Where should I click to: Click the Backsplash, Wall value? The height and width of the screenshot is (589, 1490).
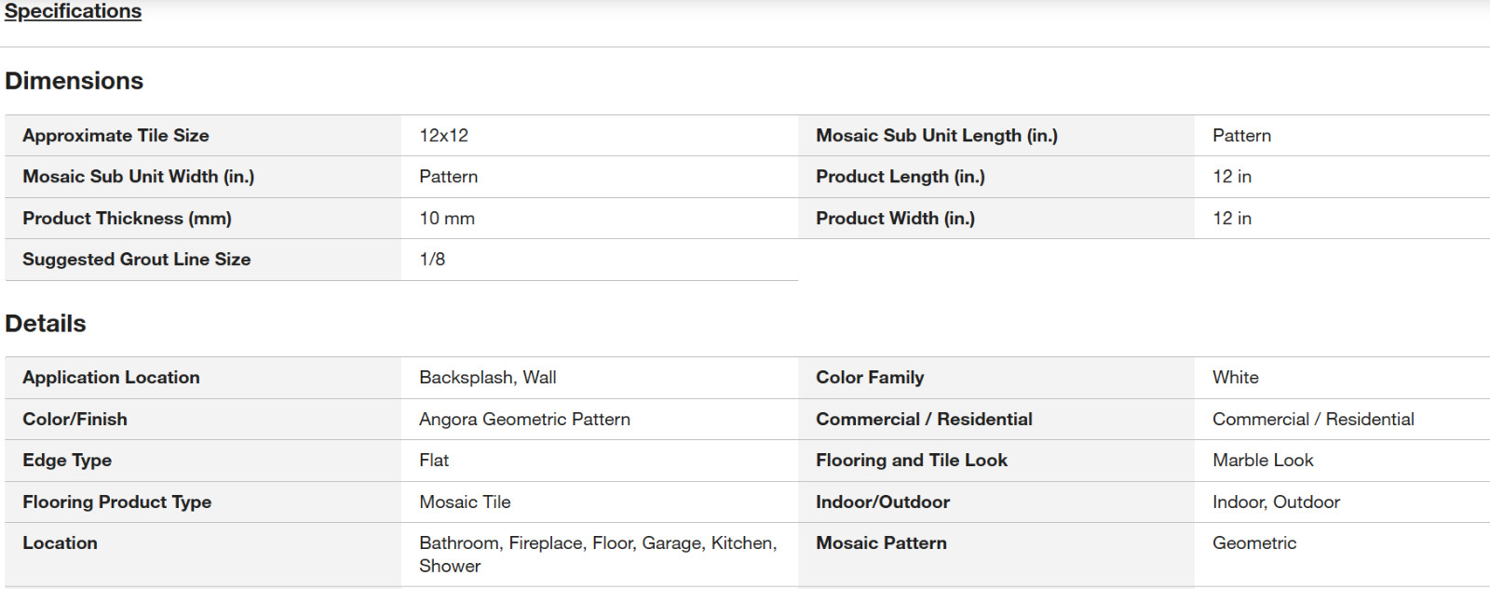488,378
